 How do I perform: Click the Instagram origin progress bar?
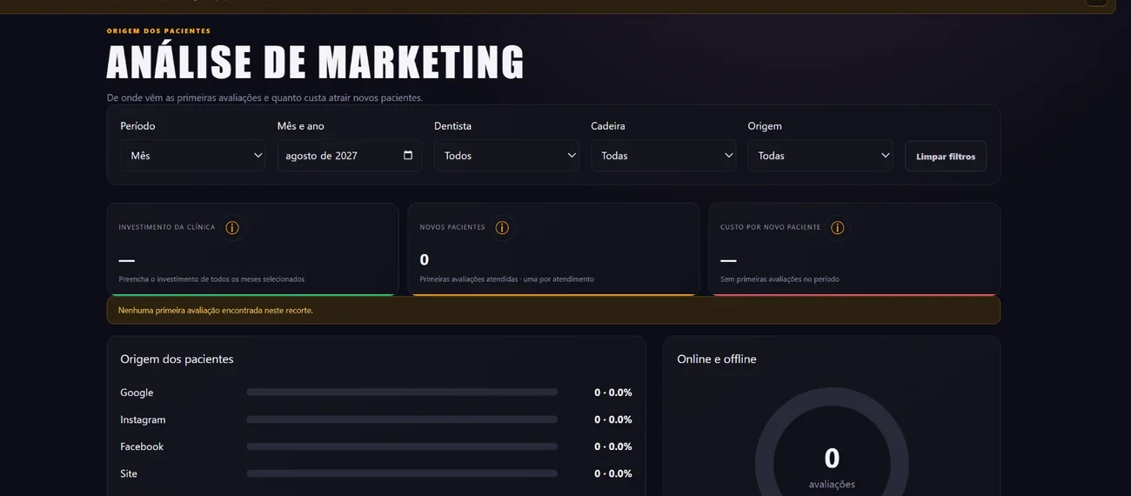click(x=402, y=419)
